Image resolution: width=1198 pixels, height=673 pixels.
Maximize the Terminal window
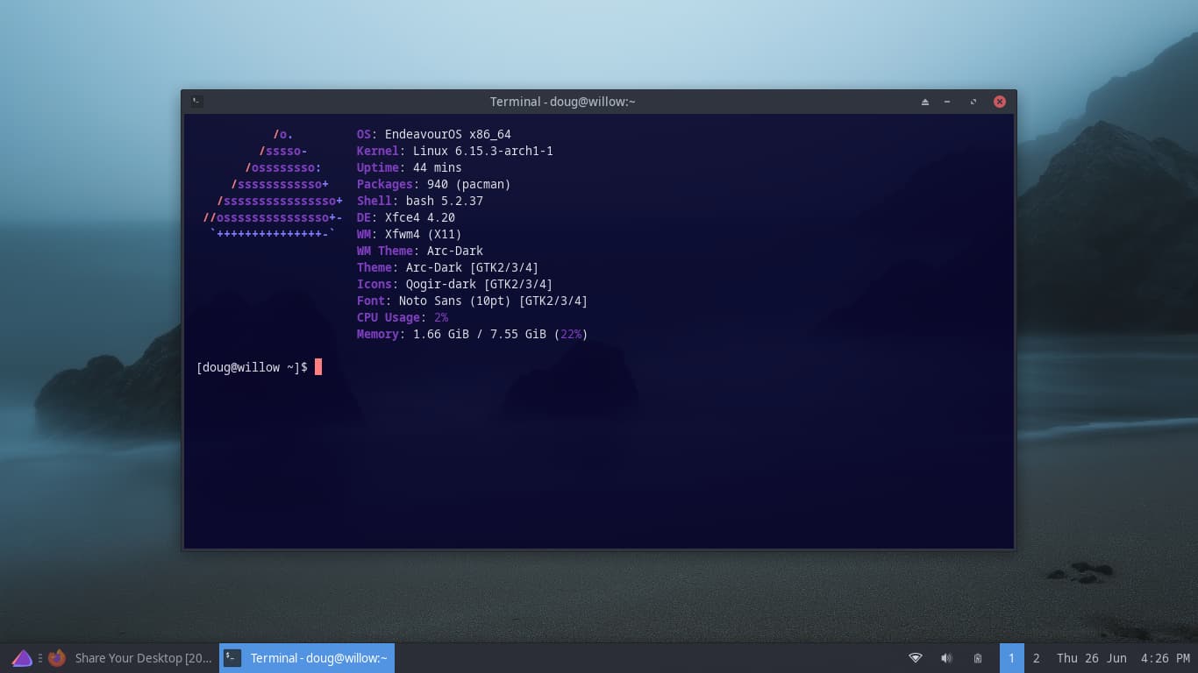point(973,102)
